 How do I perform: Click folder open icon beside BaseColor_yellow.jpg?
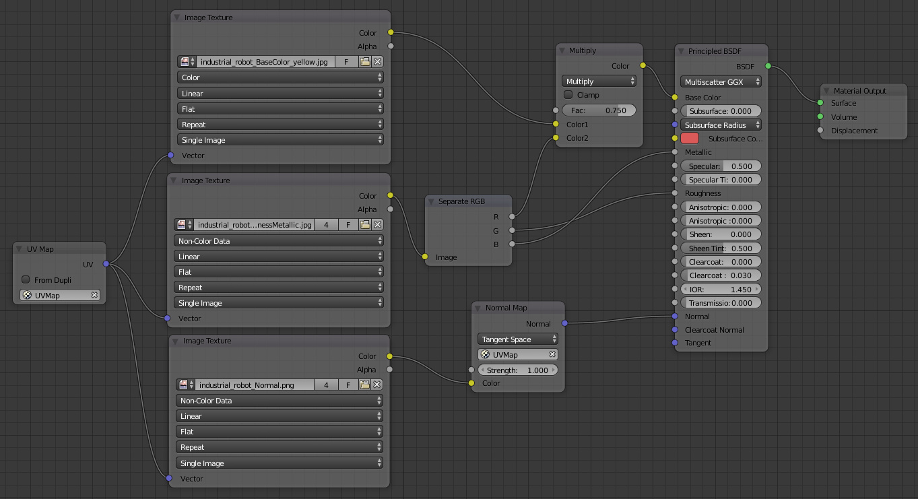point(365,62)
